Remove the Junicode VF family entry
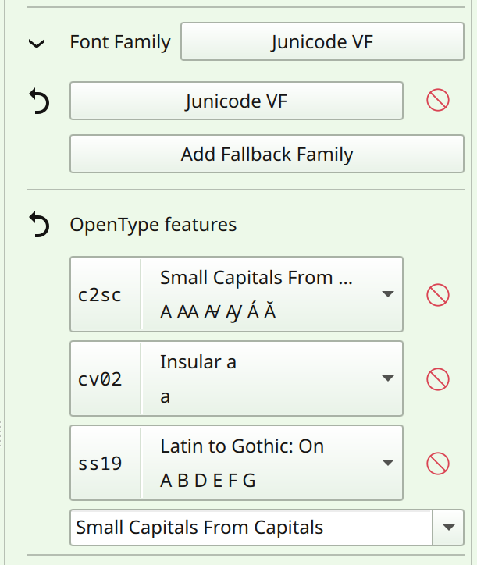The height and width of the screenshot is (565, 477). (x=438, y=100)
